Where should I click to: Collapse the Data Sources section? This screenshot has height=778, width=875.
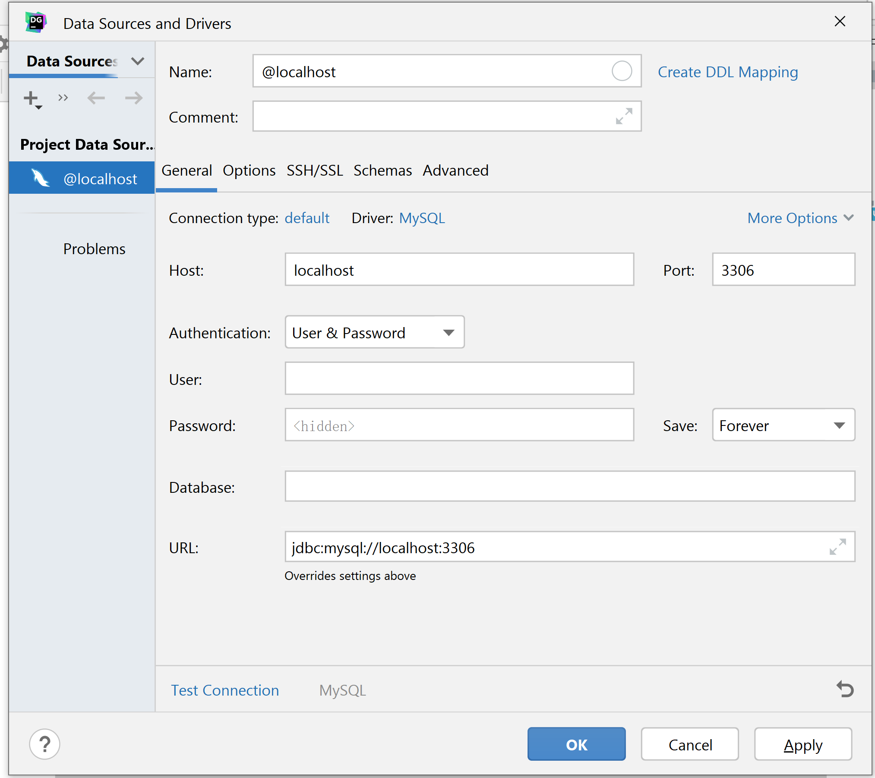click(137, 61)
